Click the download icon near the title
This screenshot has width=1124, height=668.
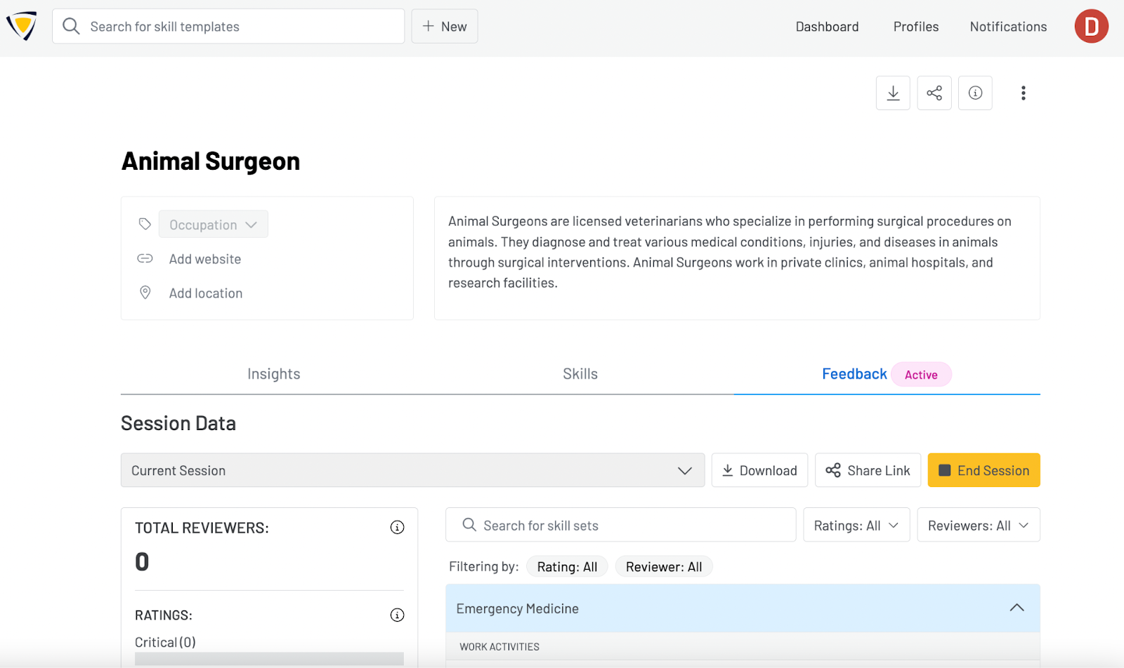tap(893, 93)
